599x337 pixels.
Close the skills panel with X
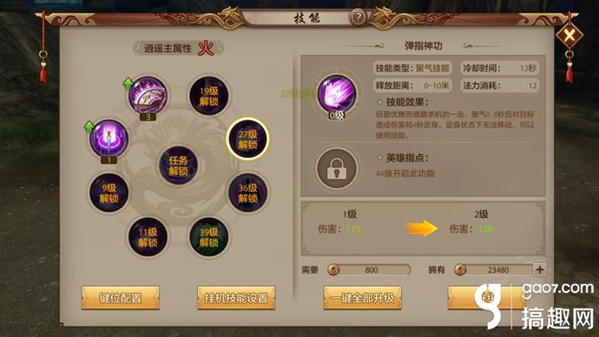[569, 36]
